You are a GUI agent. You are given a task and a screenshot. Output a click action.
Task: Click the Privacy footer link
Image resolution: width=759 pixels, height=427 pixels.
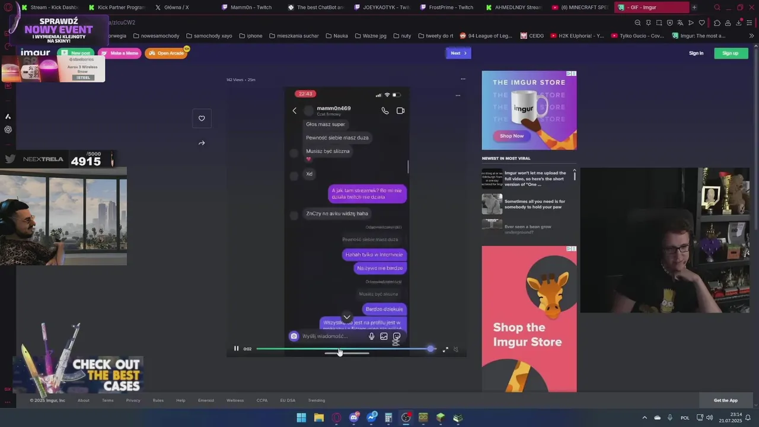[133, 400]
